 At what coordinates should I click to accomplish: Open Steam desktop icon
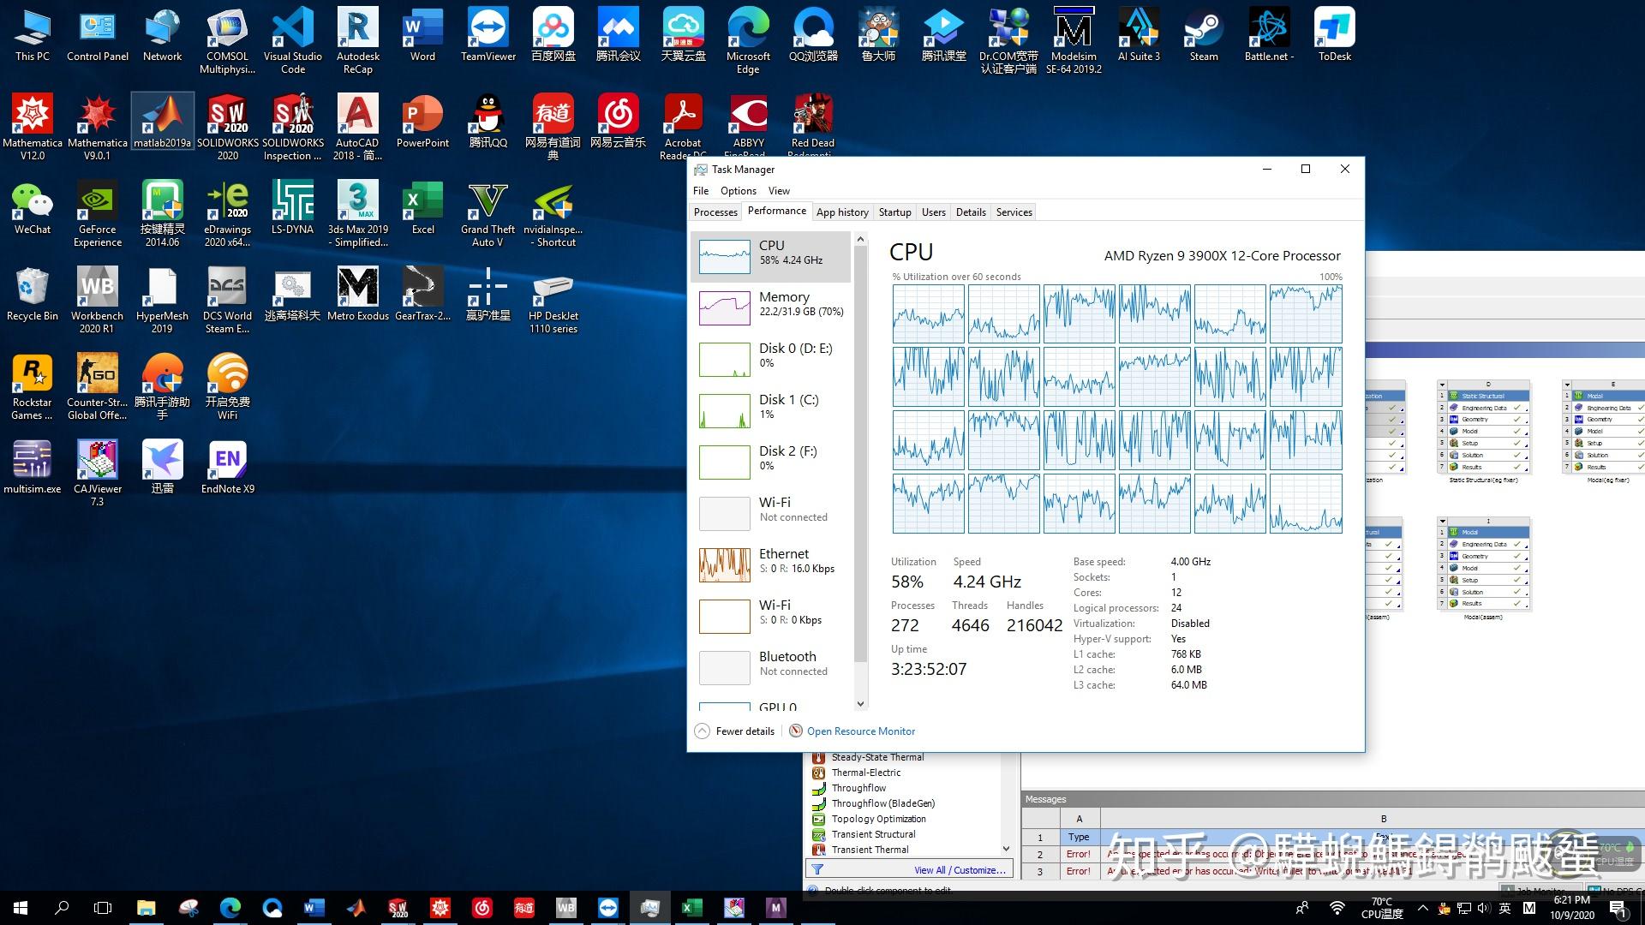tap(1204, 36)
